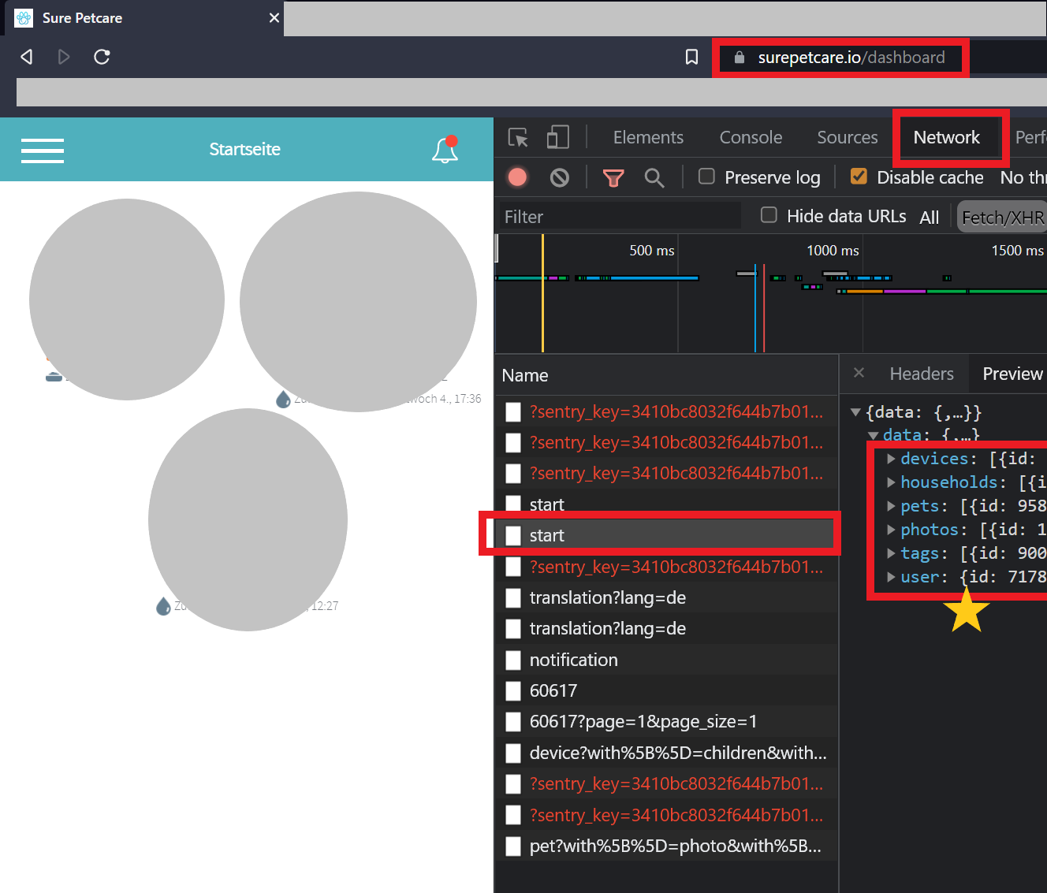Switch to the Sources tab

847,137
